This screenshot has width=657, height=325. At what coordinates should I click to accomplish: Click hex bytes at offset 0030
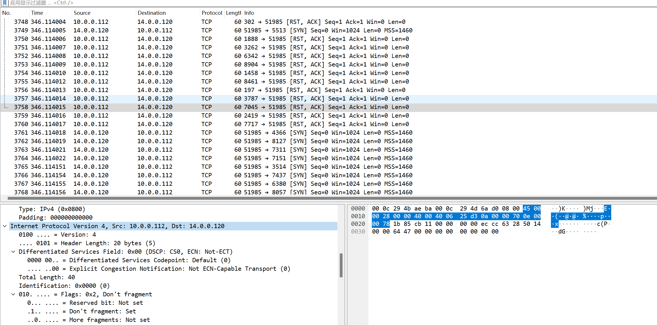tap(426, 232)
